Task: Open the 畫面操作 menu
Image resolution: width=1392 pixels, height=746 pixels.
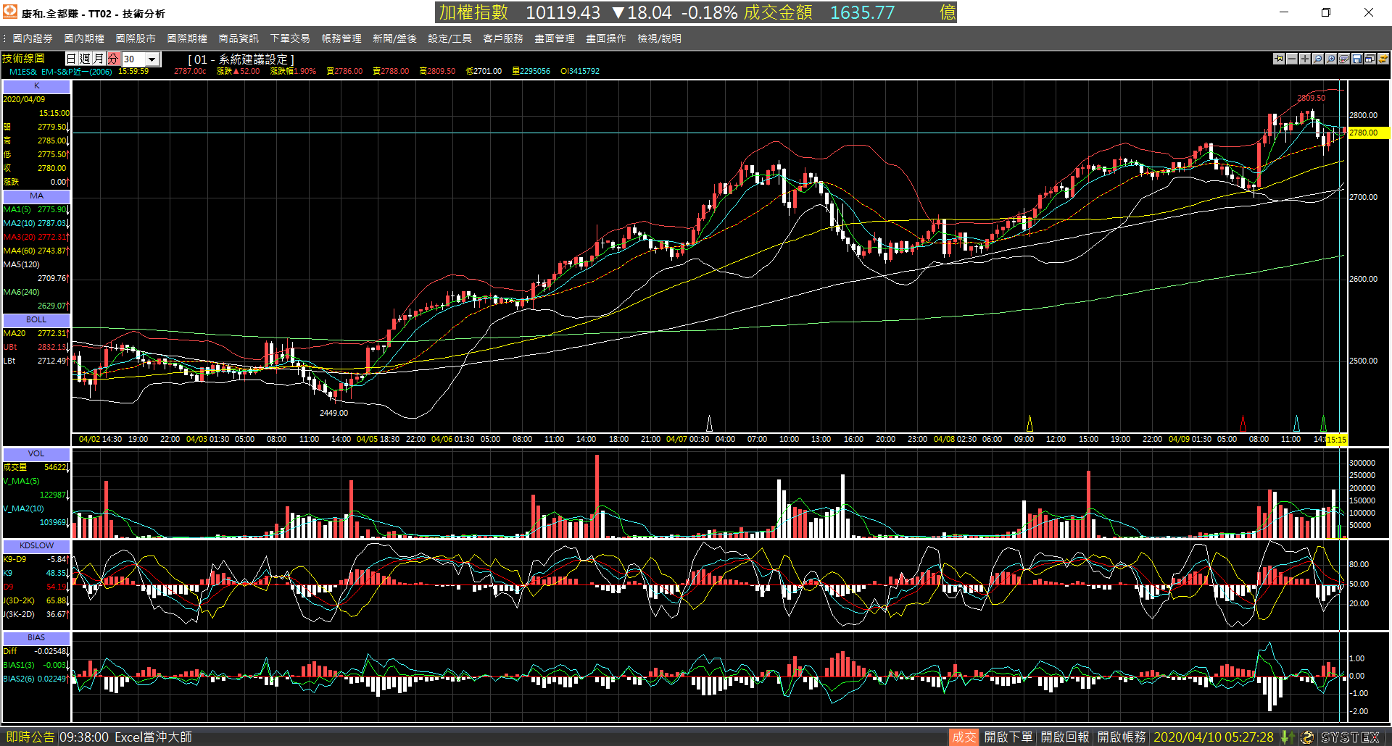Action: [606, 38]
